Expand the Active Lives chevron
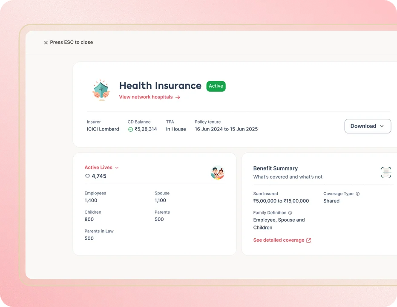The width and height of the screenshot is (397, 307). [x=117, y=168]
